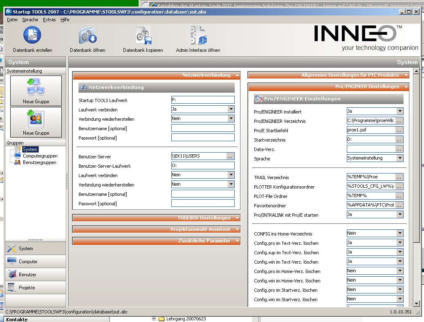The width and height of the screenshot is (424, 322).
Task: Browse for PLOTTER Konfigurationsordner
Action: tap(399, 187)
